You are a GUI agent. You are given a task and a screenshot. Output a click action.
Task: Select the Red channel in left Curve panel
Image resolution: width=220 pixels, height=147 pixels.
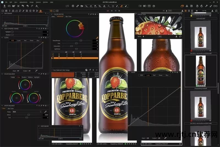click(x=25, y=41)
